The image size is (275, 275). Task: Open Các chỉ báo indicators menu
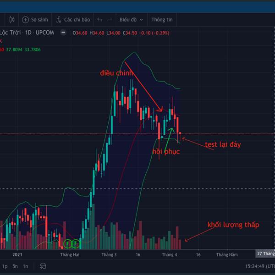(x=73, y=20)
